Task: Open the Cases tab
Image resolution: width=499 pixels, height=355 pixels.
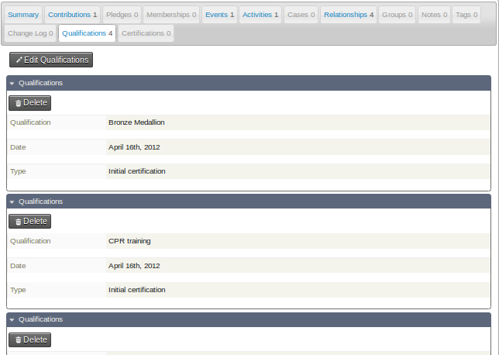Action: tap(301, 15)
